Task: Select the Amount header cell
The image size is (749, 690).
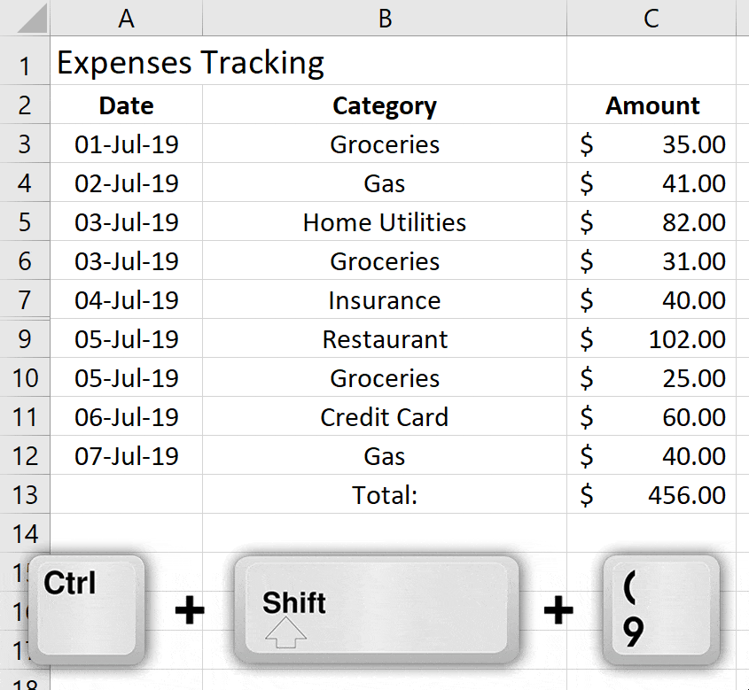Action: point(651,105)
